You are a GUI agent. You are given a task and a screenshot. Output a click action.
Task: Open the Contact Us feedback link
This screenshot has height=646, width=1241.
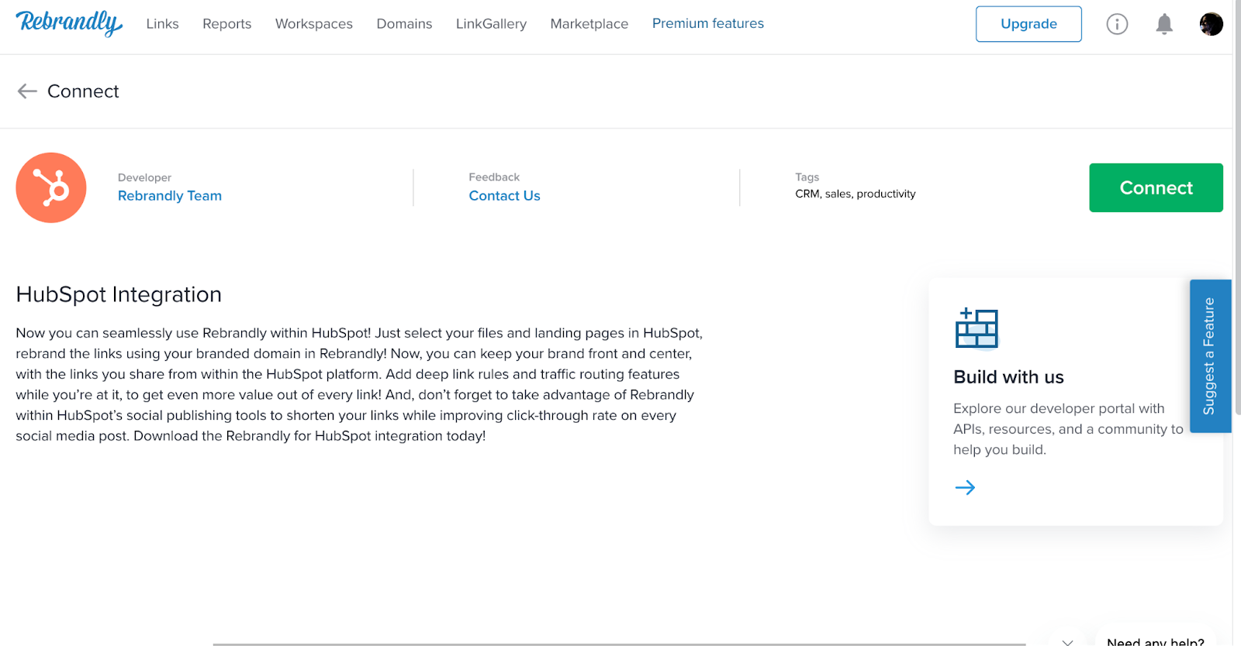tap(504, 196)
